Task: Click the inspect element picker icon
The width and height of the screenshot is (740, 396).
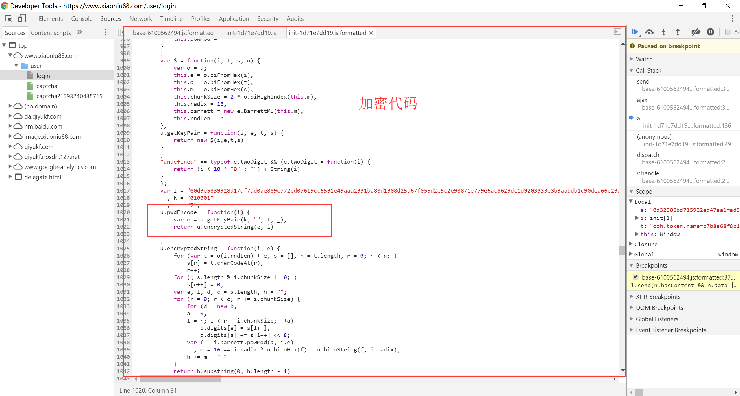Action: click(8, 18)
